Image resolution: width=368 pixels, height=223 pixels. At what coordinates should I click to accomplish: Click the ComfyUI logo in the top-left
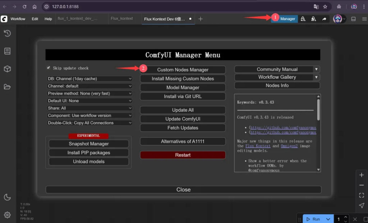4,19
